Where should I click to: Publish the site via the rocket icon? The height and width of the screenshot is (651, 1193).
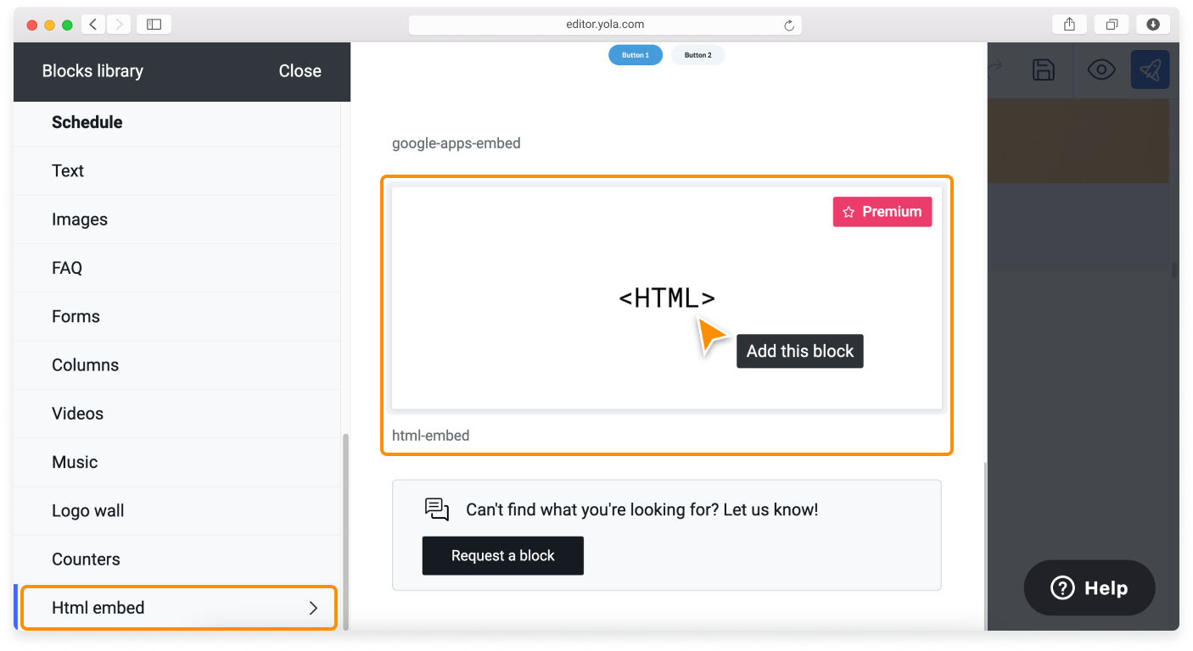pyautogui.click(x=1150, y=70)
